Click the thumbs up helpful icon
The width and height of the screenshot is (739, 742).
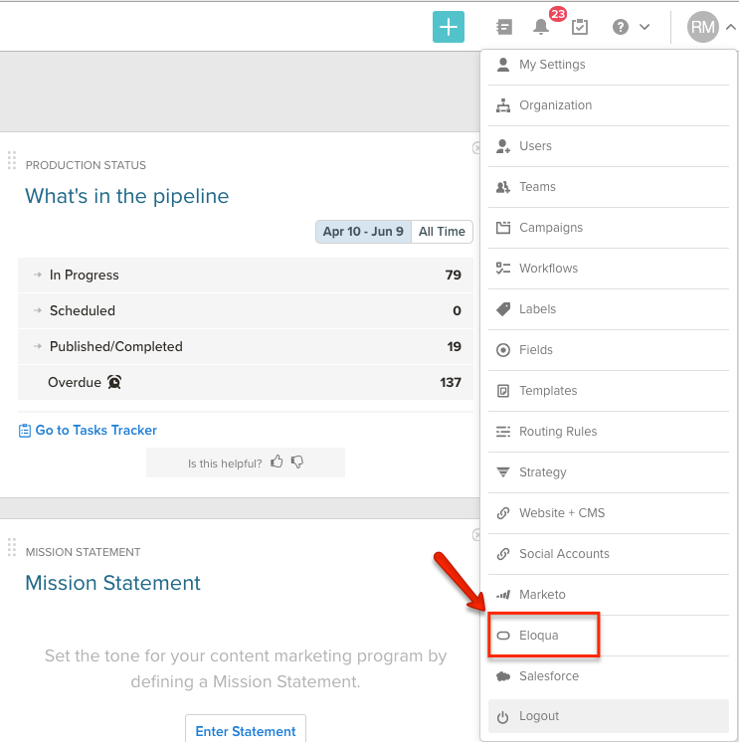[x=277, y=462]
